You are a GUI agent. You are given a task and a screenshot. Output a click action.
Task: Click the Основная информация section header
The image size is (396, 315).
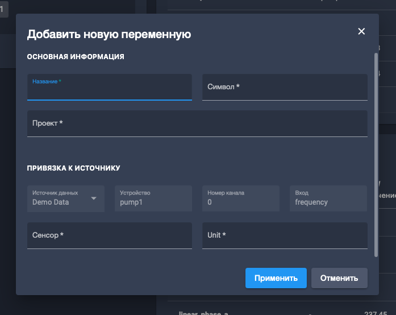click(76, 56)
